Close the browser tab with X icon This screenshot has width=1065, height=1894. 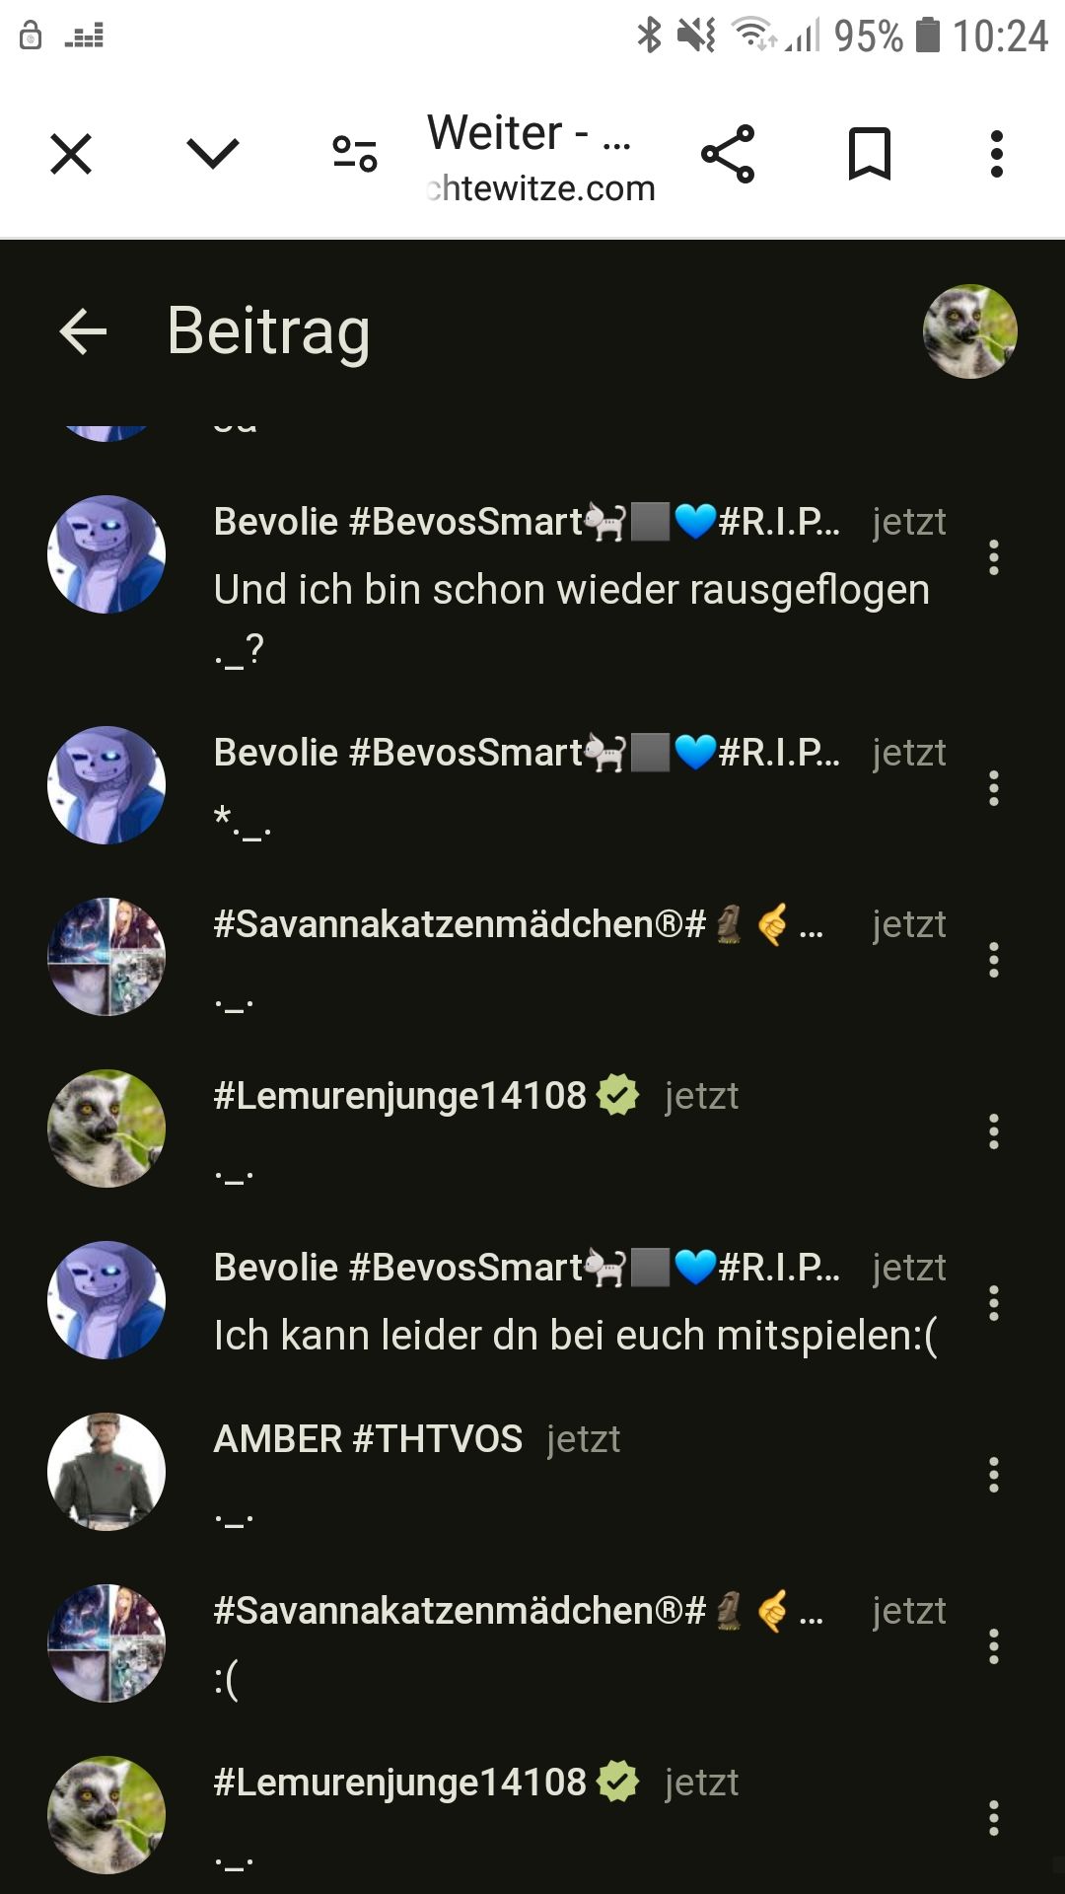tap(71, 154)
